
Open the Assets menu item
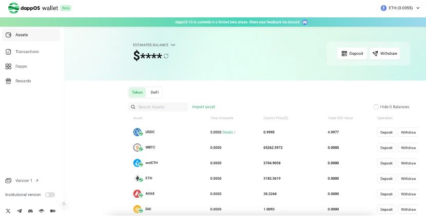[31, 35]
